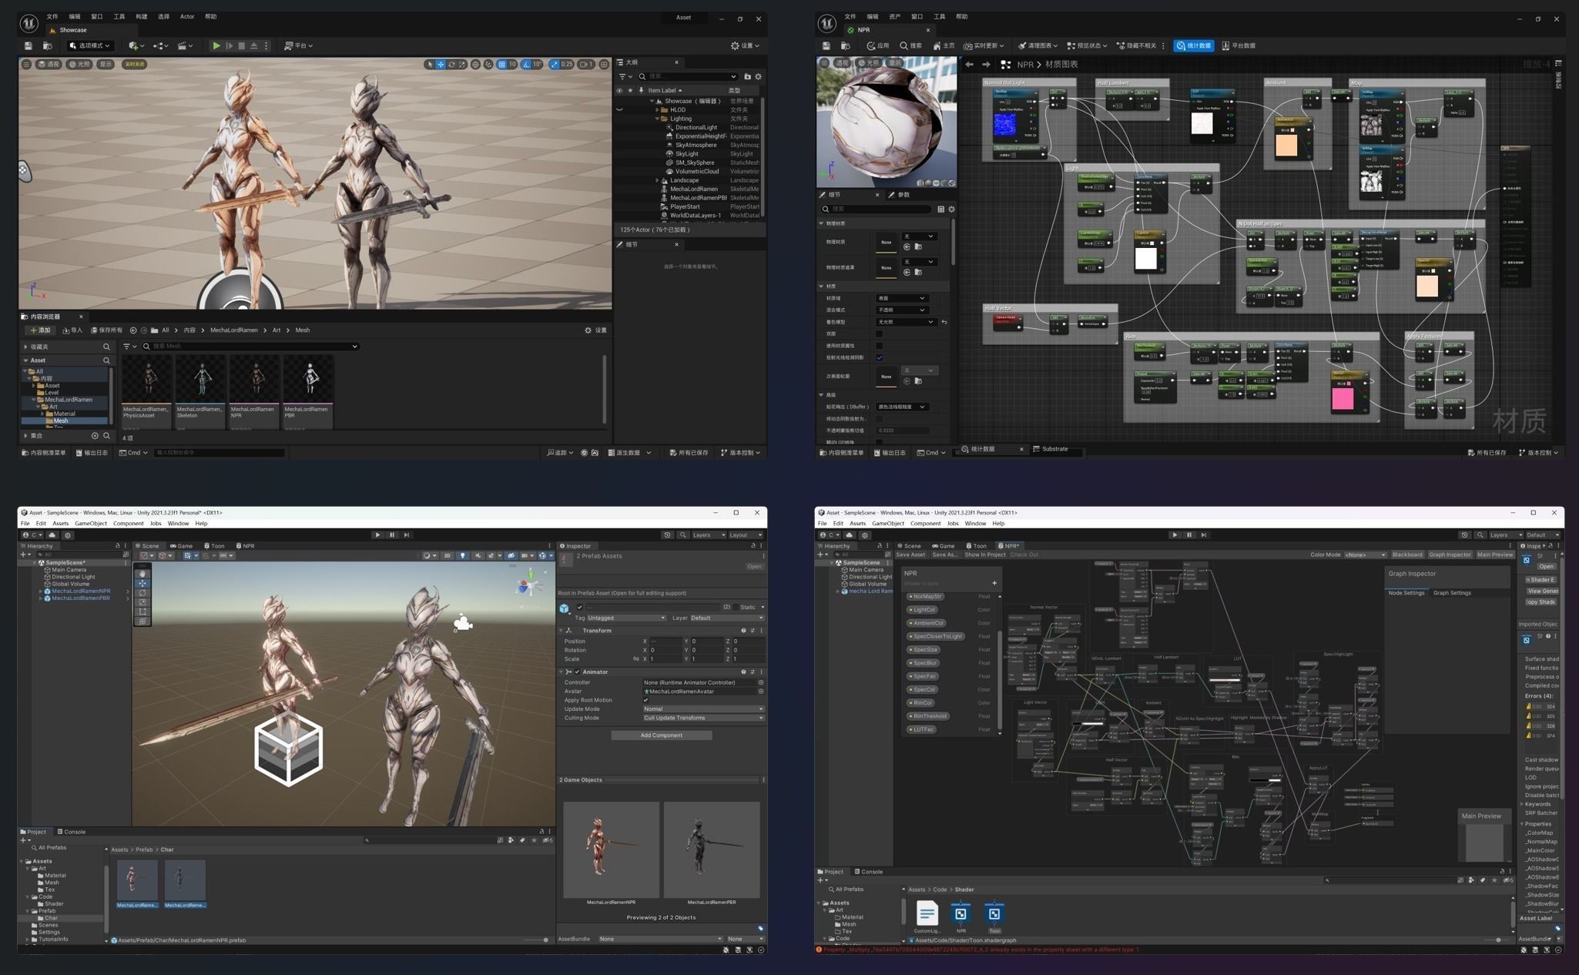Select the Hand tool in Unity scene
The width and height of the screenshot is (1579, 975).
pyautogui.click(x=142, y=574)
